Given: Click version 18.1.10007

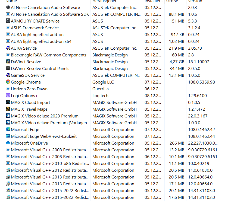Looking at the screenshot, I should (x=198, y=62).
